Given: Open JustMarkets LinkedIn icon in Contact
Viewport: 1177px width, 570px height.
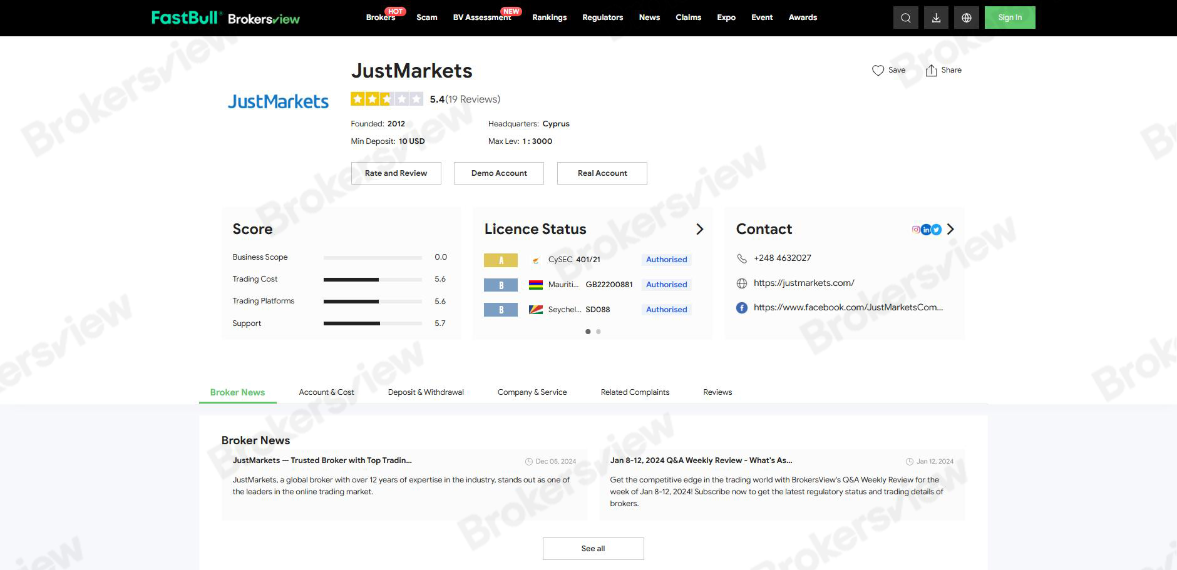Looking at the screenshot, I should (926, 230).
